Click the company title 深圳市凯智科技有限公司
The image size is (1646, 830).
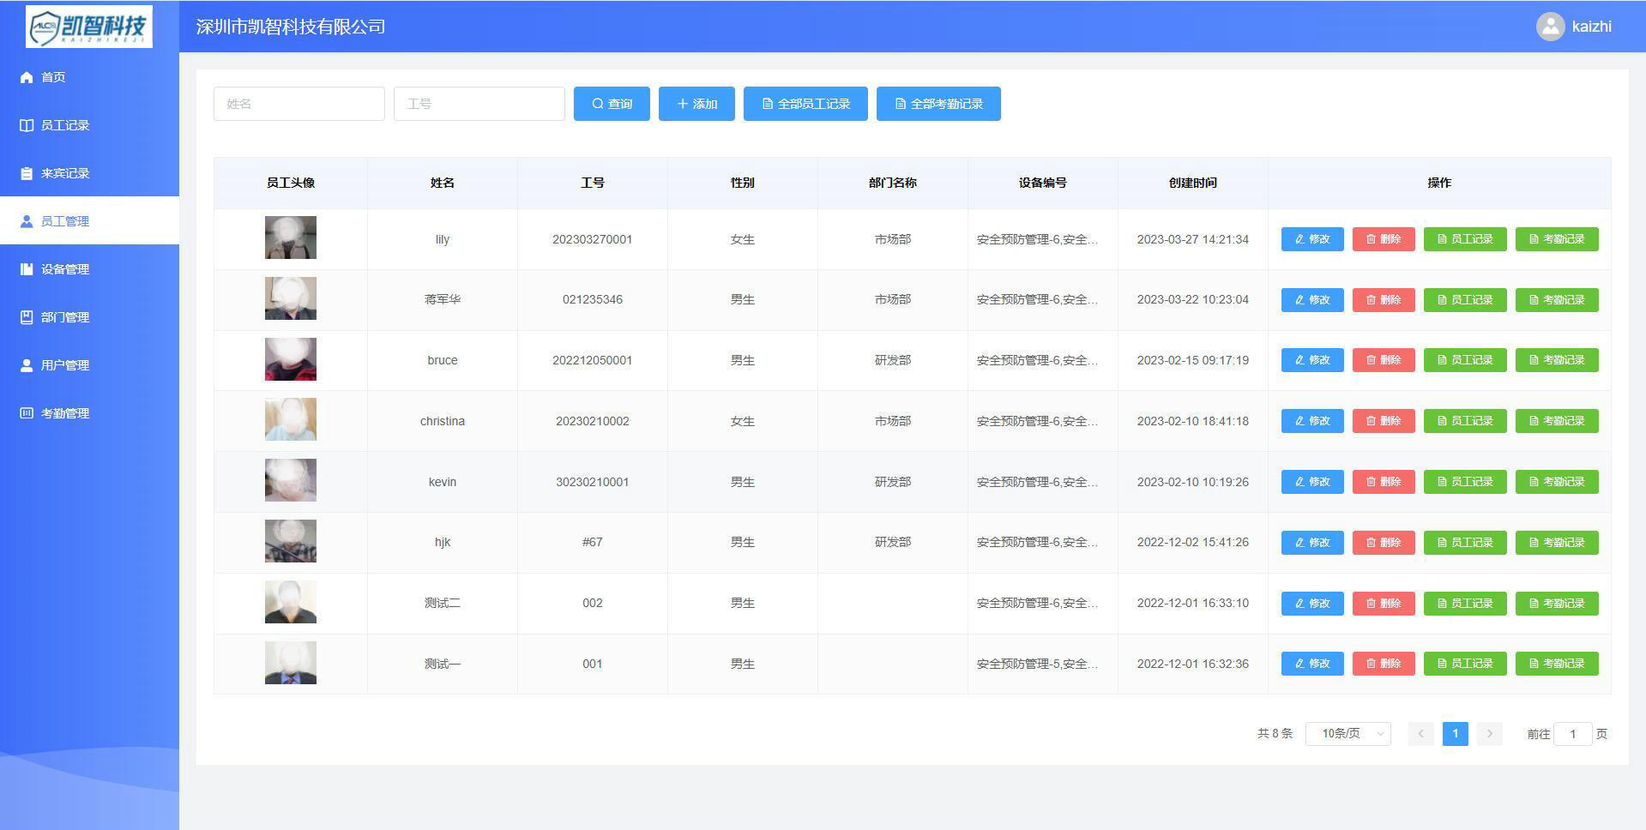point(291,27)
